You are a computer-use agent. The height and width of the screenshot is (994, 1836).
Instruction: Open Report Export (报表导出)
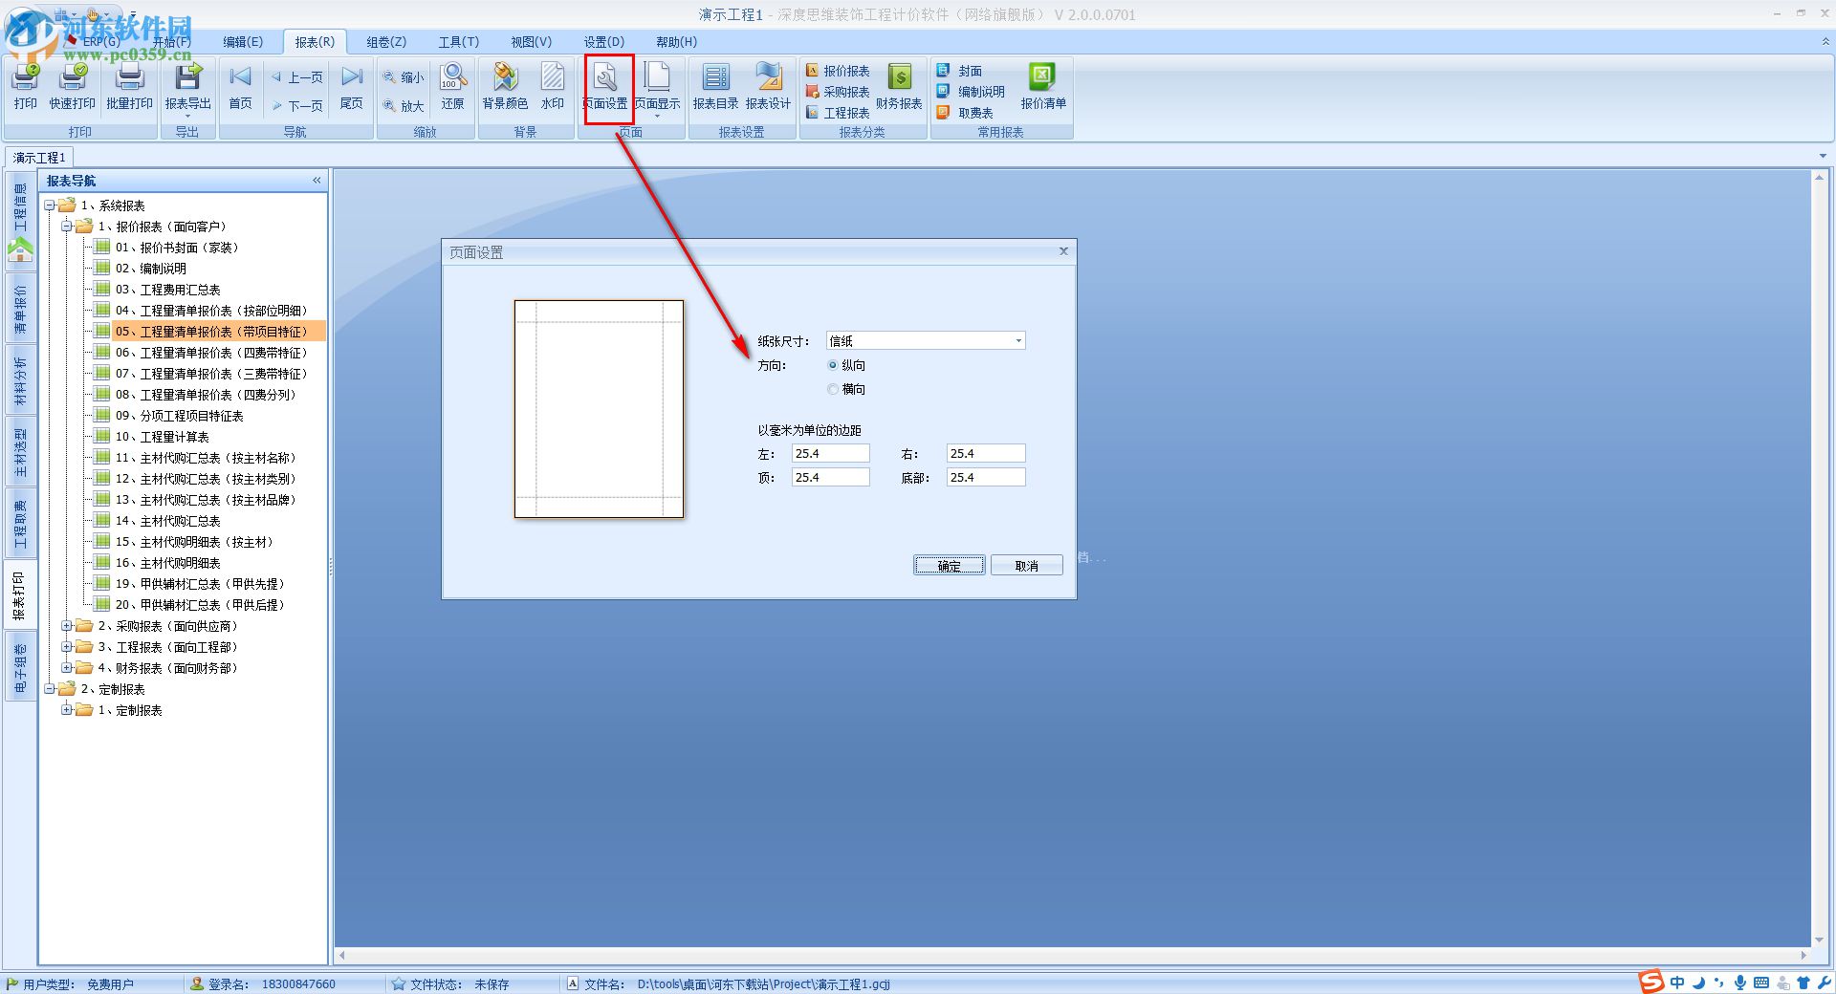pyautogui.click(x=187, y=88)
